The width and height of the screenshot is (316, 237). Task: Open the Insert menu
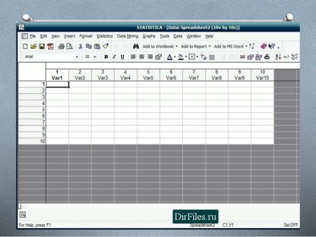click(x=69, y=36)
